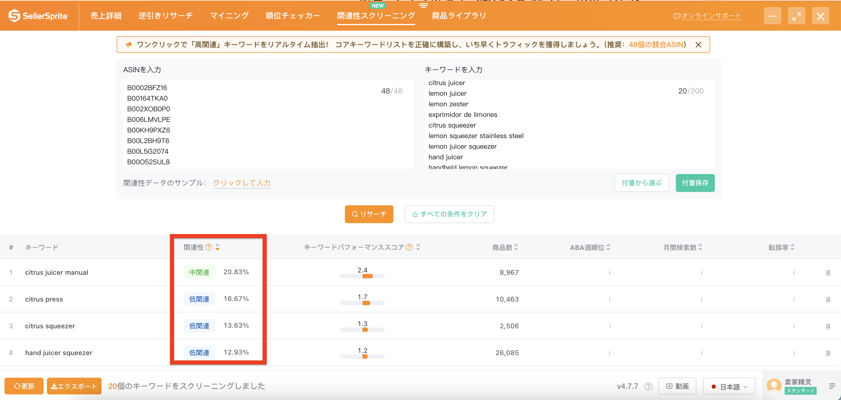Open Amazon icon for citrus juicer manual
841x400 pixels.
tap(828, 273)
